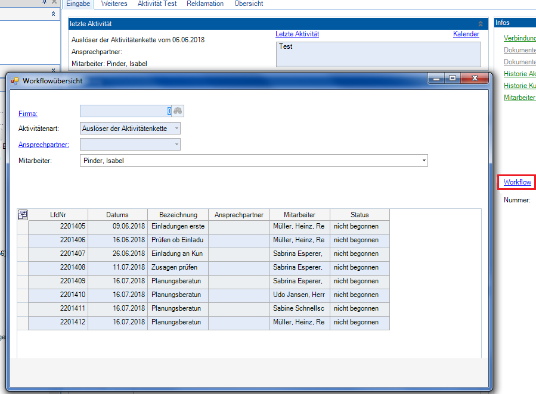Click the Workflow link in Infos panel
536x394 pixels.
pos(517,182)
